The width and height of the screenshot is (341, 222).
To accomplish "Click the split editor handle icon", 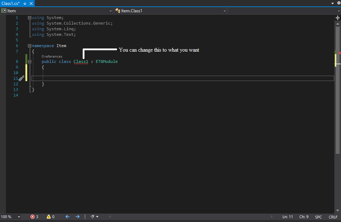I will pyautogui.click(x=337, y=18).
